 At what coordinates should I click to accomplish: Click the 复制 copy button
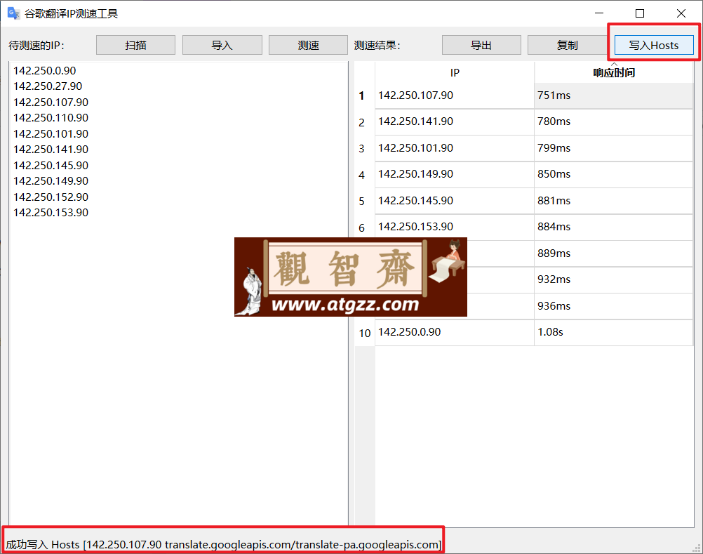(567, 46)
